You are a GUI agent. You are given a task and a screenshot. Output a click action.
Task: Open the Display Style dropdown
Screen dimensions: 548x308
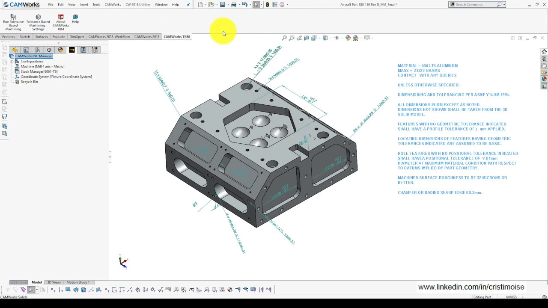tap(330, 38)
